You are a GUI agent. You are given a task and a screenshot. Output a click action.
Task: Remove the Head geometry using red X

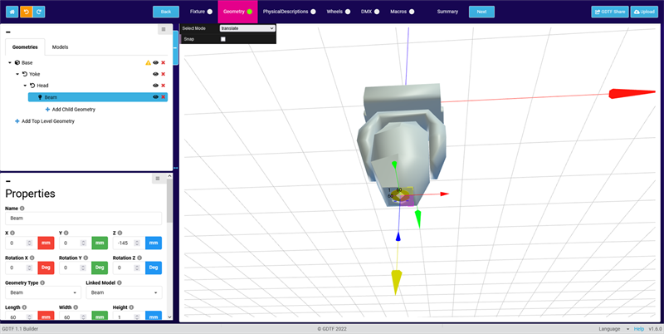(x=163, y=86)
